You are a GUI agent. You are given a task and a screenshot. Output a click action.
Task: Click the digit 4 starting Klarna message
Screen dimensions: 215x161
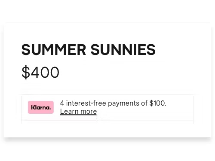[x=62, y=103]
